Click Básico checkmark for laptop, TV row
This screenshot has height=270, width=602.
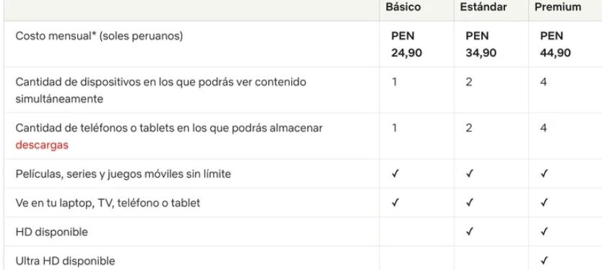395,202
